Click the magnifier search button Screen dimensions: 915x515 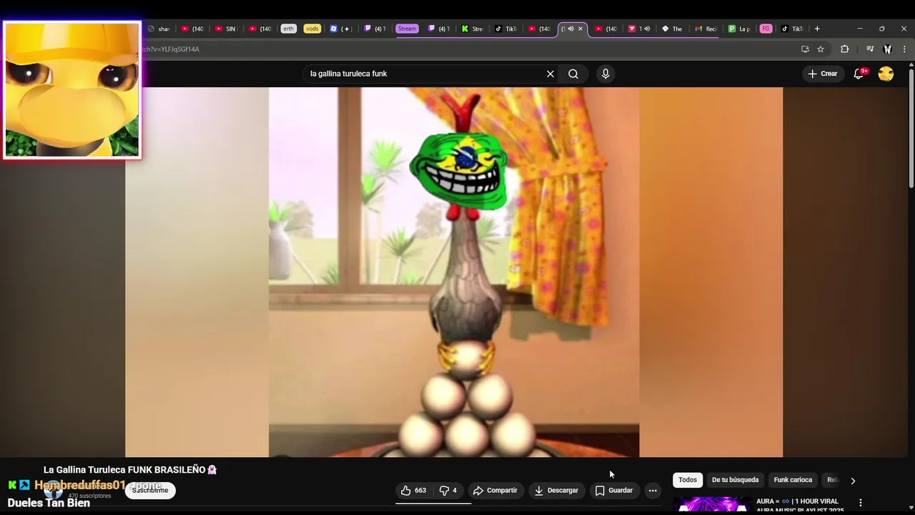click(x=573, y=74)
